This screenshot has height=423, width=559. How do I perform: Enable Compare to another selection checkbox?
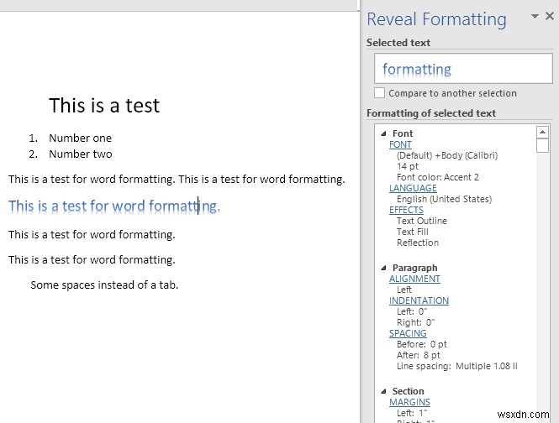coord(379,93)
